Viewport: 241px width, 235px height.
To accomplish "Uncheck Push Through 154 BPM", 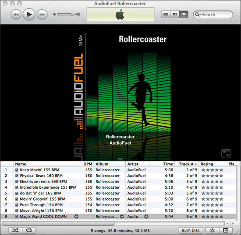I will click(x=17, y=205).
